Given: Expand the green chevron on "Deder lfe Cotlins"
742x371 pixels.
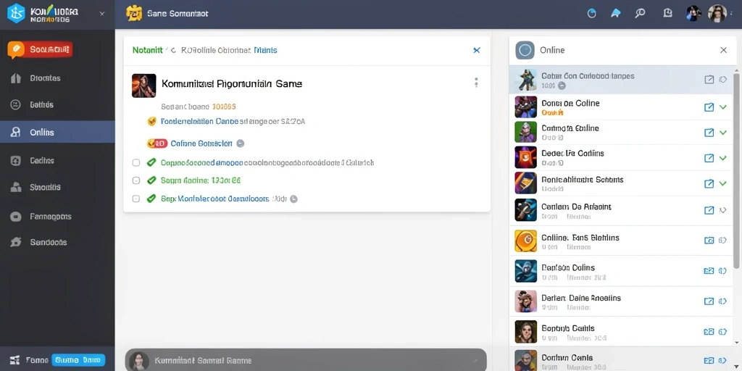Looking at the screenshot, I should click(x=722, y=158).
